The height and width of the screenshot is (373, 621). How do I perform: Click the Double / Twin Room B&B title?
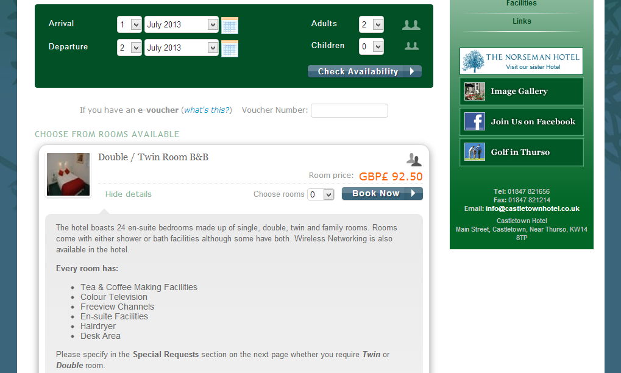pyautogui.click(x=154, y=157)
